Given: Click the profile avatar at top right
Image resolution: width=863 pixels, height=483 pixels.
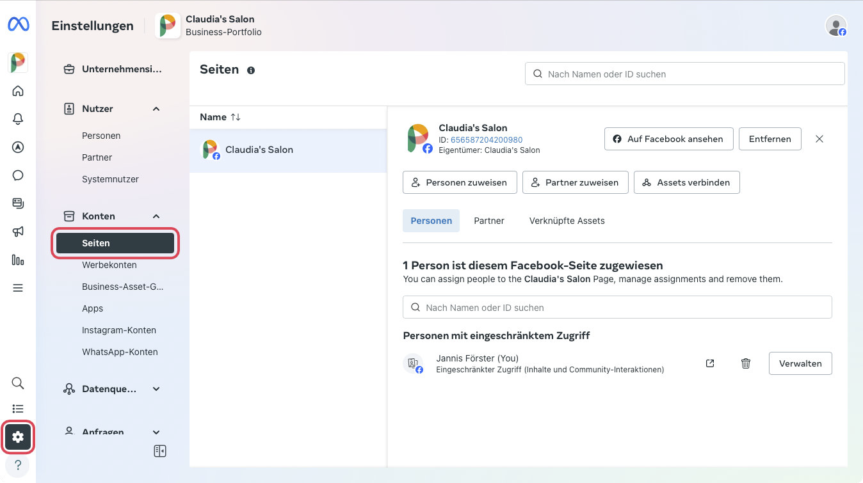Looking at the screenshot, I should 836,26.
